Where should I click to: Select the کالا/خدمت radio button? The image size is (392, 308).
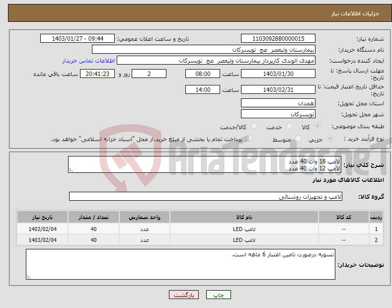(x=254, y=126)
